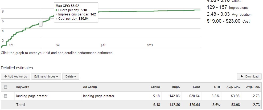Image resolution: width=263 pixels, height=110 pixels.
Task: Click the Download button
Action: tap(249, 76)
